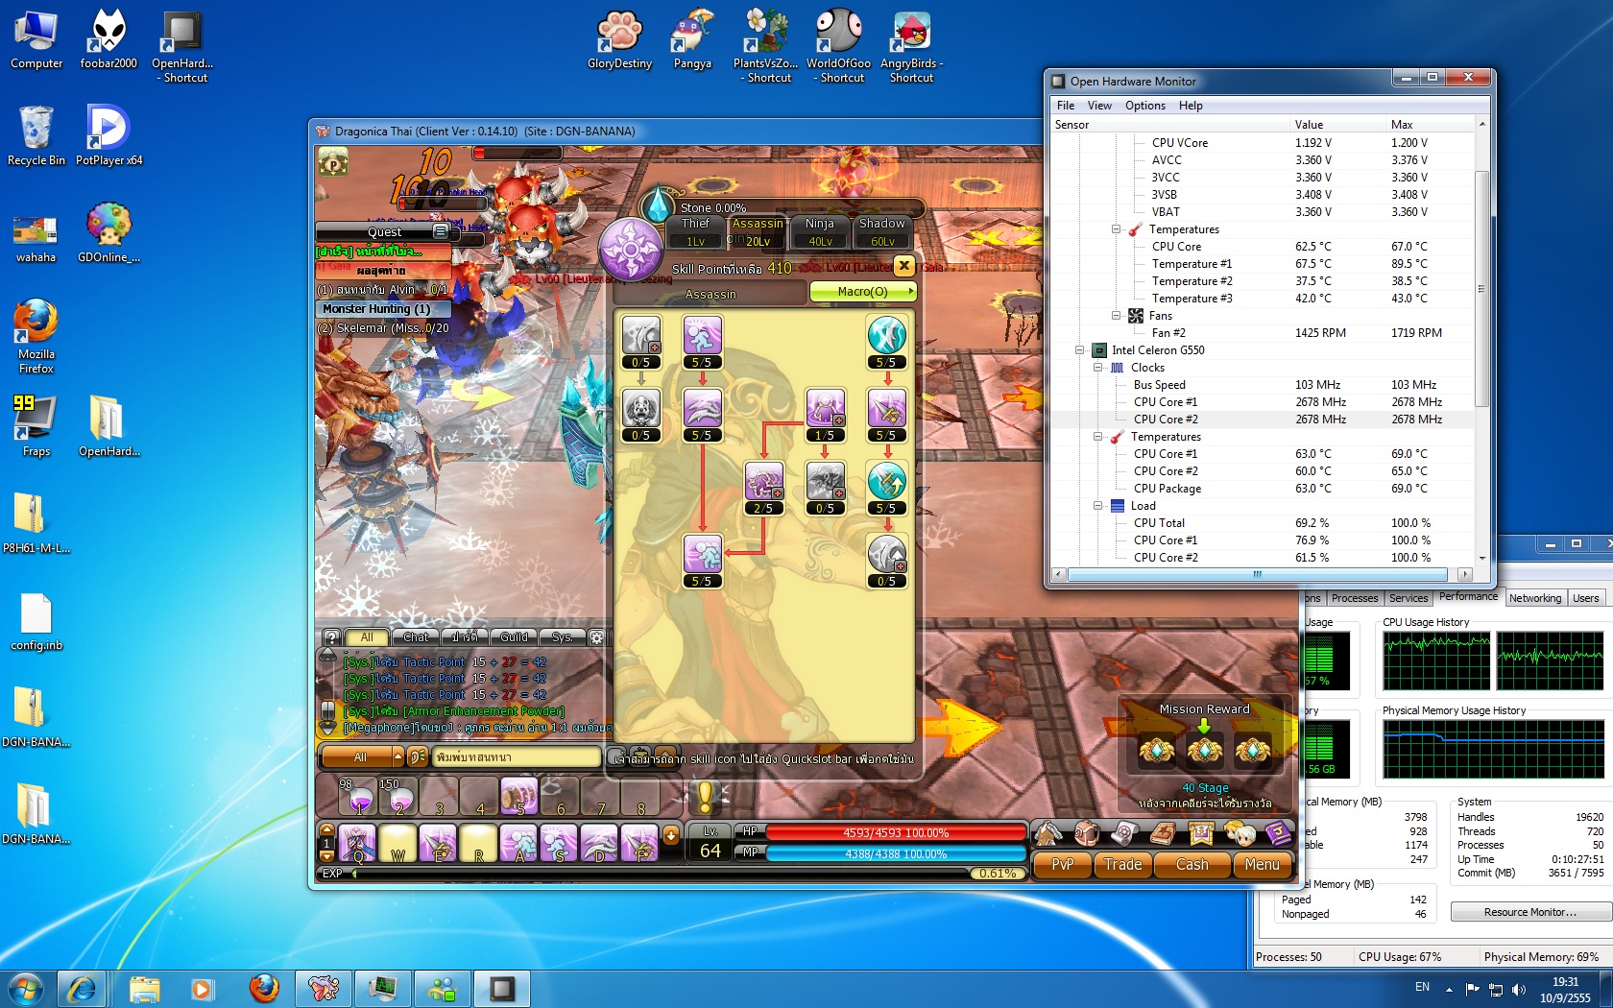Click the Macro(O) button
The width and height of the screenshot is (1613, 1008).
(x=863, y=291)
